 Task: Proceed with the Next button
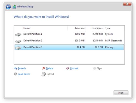(121, 93)
